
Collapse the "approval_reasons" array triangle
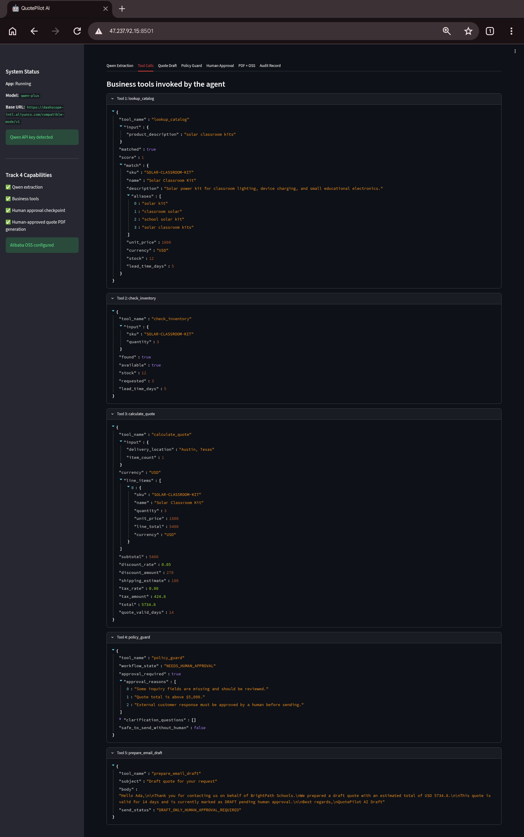click(x=121, y=681)
